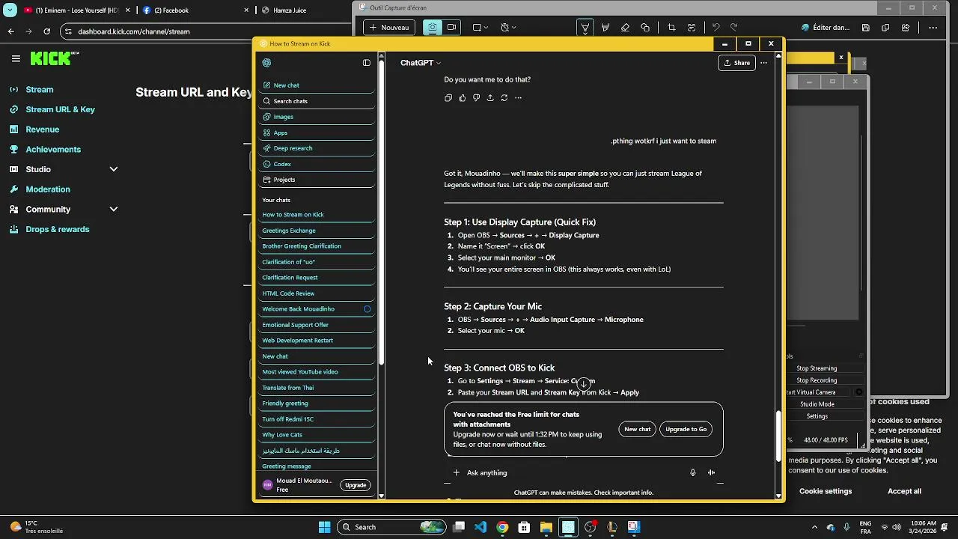Click the scroll-to-bottom arrow in chat
958x539 pixels.
[x=584, y=383]
